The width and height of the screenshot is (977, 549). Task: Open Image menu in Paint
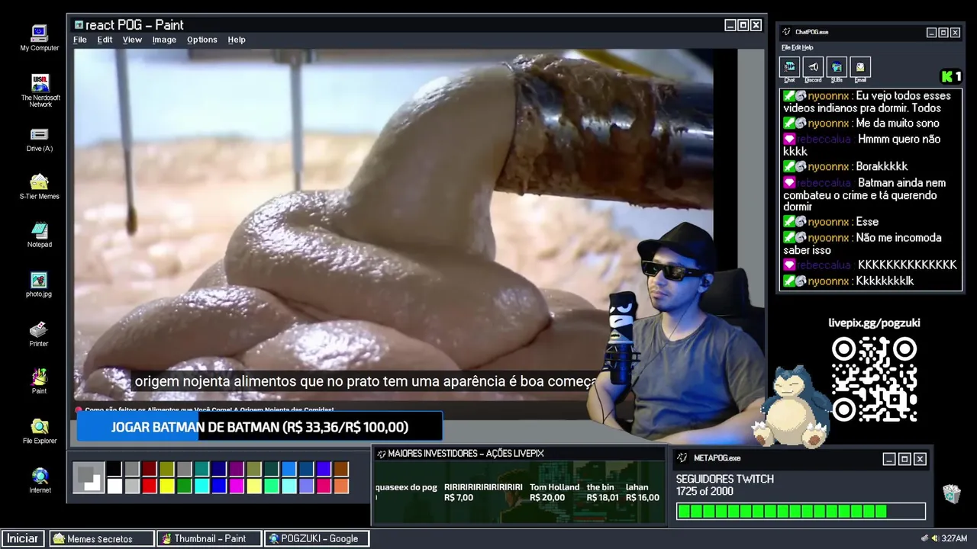[x=164, y=40]
